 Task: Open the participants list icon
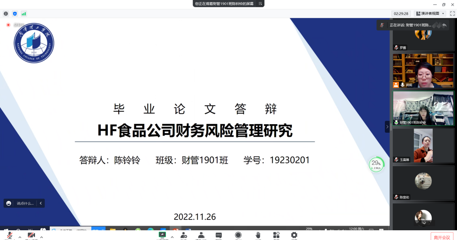[201, 235]
